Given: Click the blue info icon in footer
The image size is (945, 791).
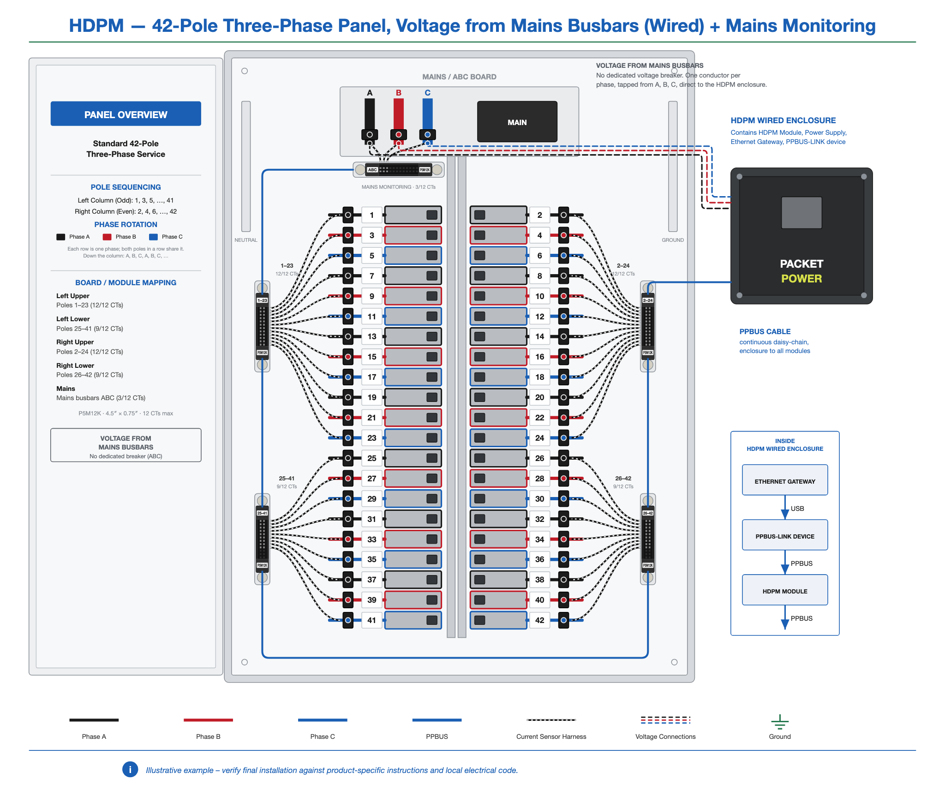Looking at the screenshot, I should coord(130,769).
